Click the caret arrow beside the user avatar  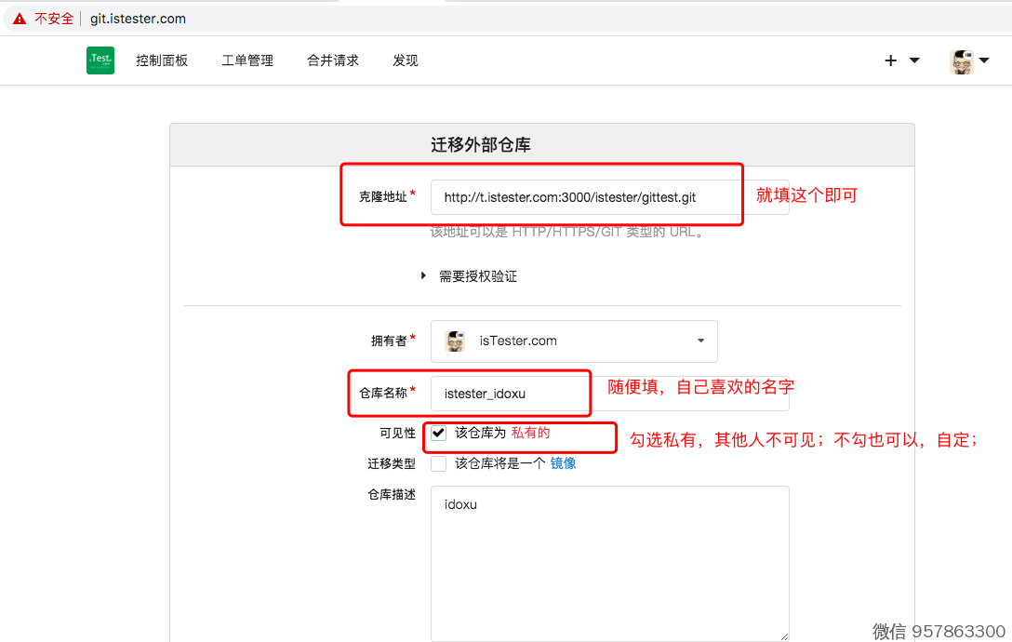(984, 60)
